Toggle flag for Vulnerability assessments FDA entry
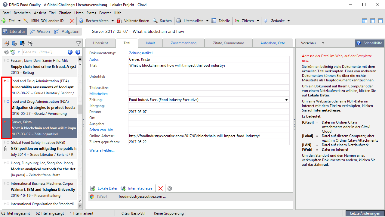The height and width of the screenshot is (217, 385). point(5,81)
